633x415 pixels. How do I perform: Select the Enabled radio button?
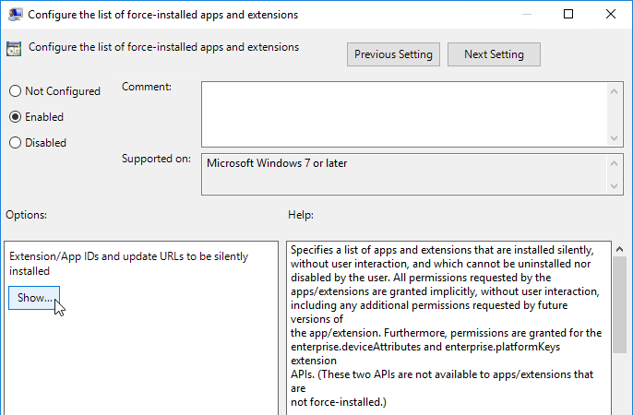(15, 117)
